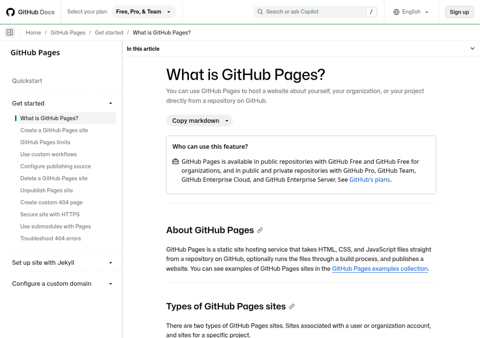480x338 pixels.
Task: Click the anchor link icon beside About GitHub Pages
Action: [x=260, y=230]
